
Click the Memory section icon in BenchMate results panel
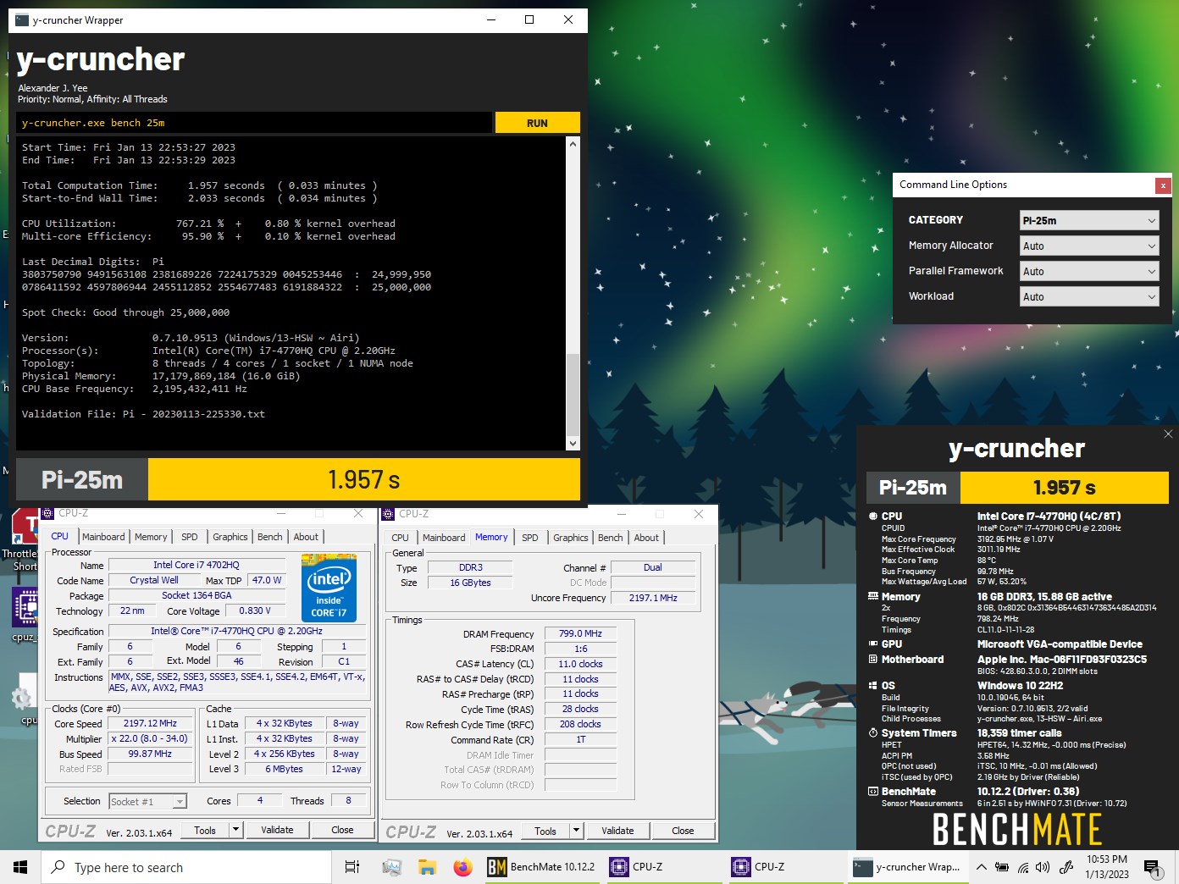[873, 596]
